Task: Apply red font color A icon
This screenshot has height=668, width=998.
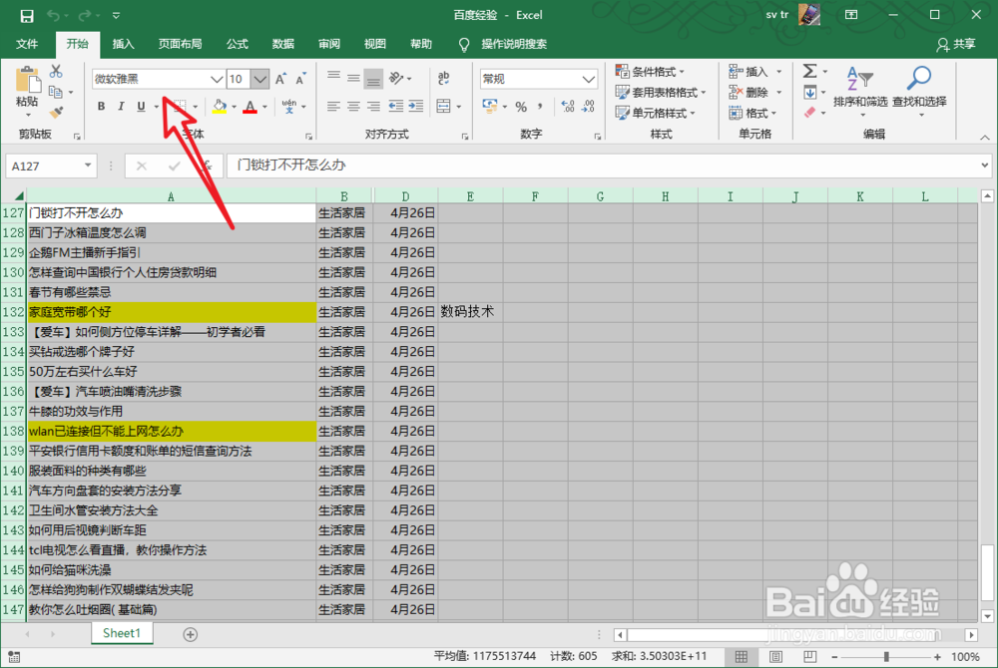Action: point(250,106)
